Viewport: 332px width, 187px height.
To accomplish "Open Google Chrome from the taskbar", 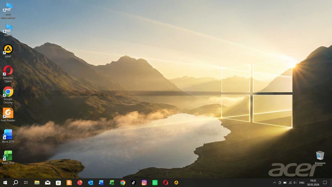I will tap(123, 183).
